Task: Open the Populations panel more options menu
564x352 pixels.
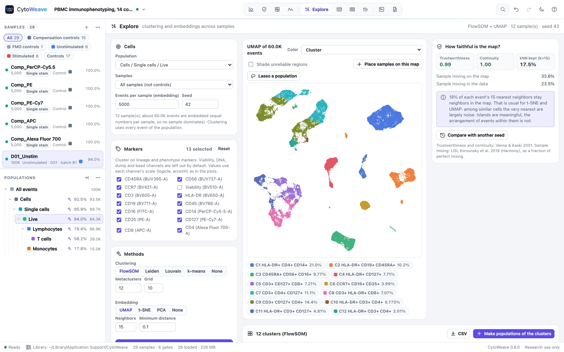Action: tap(98, 178)
